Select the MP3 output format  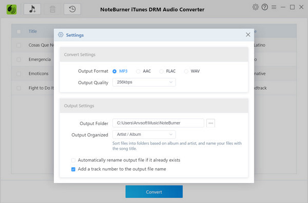pos(114,71)
